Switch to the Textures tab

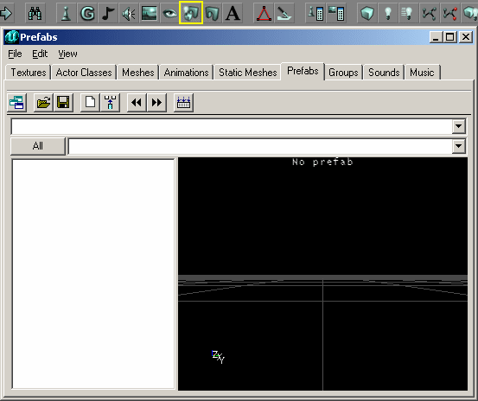coord(29,73)
